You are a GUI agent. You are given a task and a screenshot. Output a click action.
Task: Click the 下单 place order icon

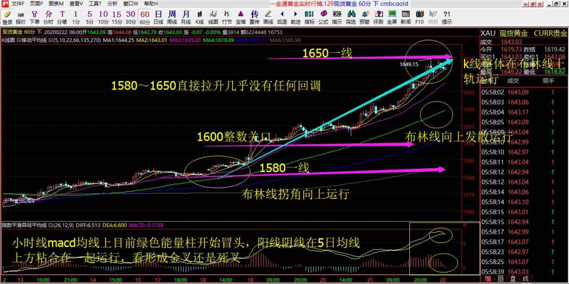pos(35,17)
